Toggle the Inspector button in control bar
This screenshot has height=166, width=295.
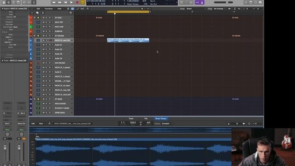[9, 2]
